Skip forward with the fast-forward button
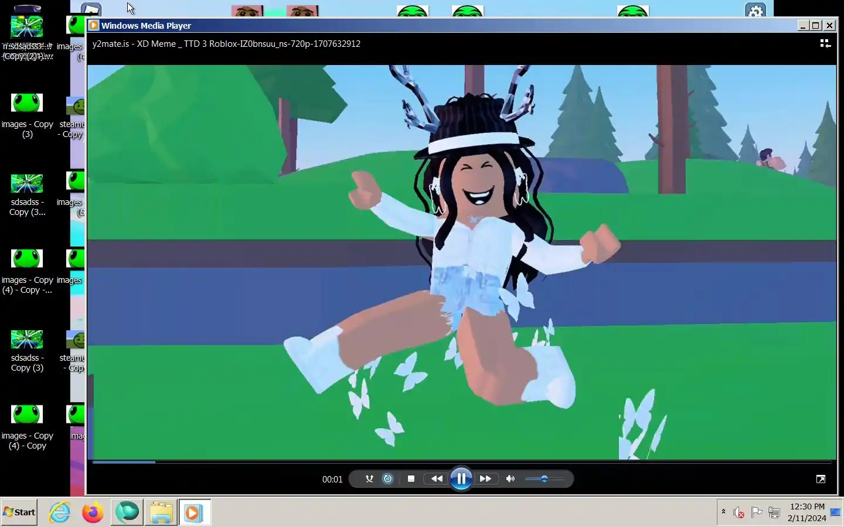The width and height of the screenshot is (844, 527). pyautogui.click(x=486, y=479)
